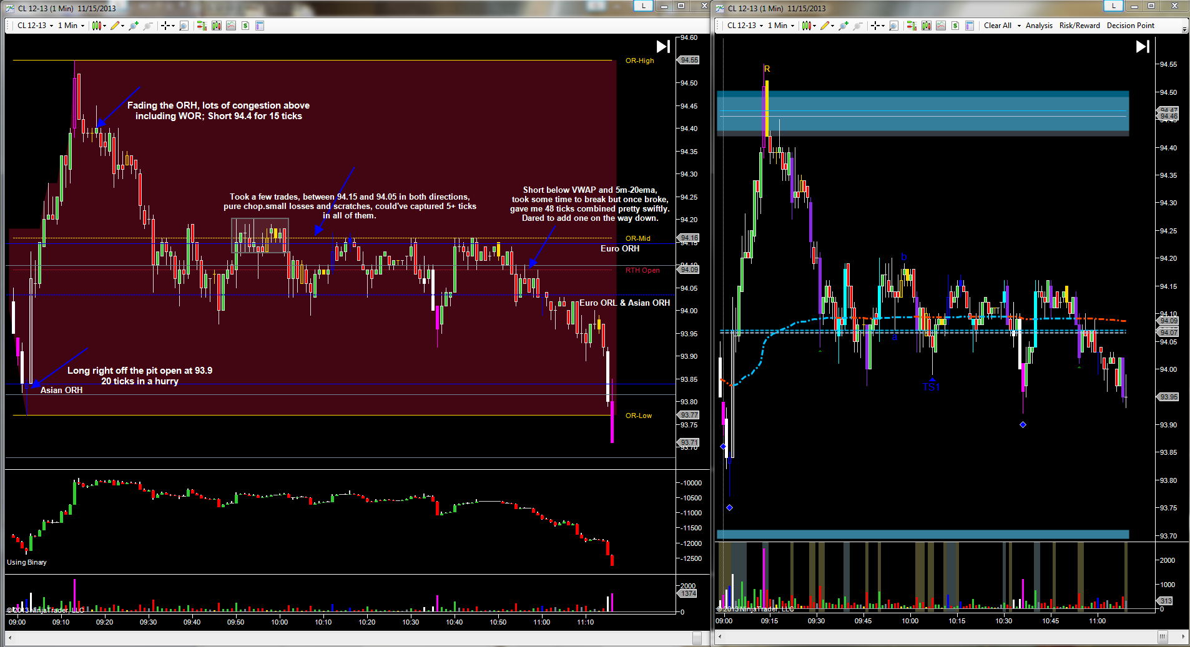
Task: Toggle the L link button in left window
Action: coord(643,6)
